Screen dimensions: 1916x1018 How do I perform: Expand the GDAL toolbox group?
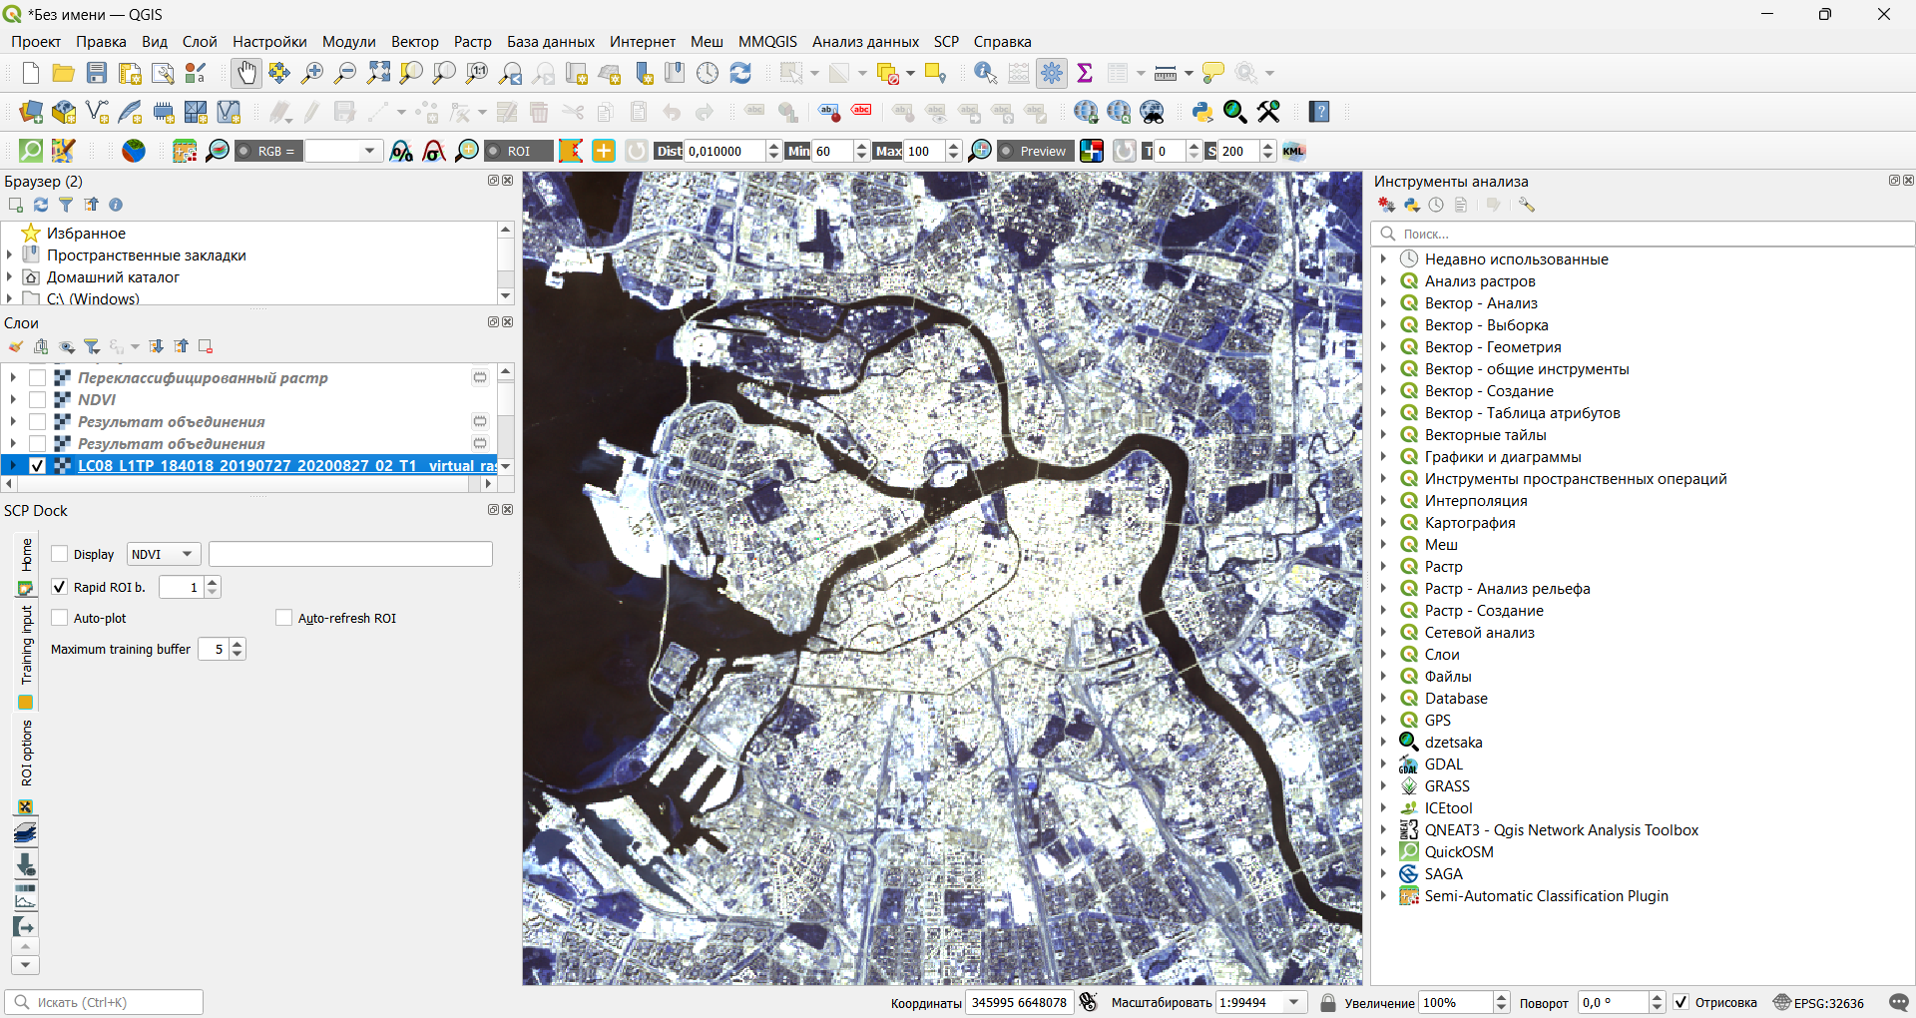pyautogui.click(x=1383, y=764)
